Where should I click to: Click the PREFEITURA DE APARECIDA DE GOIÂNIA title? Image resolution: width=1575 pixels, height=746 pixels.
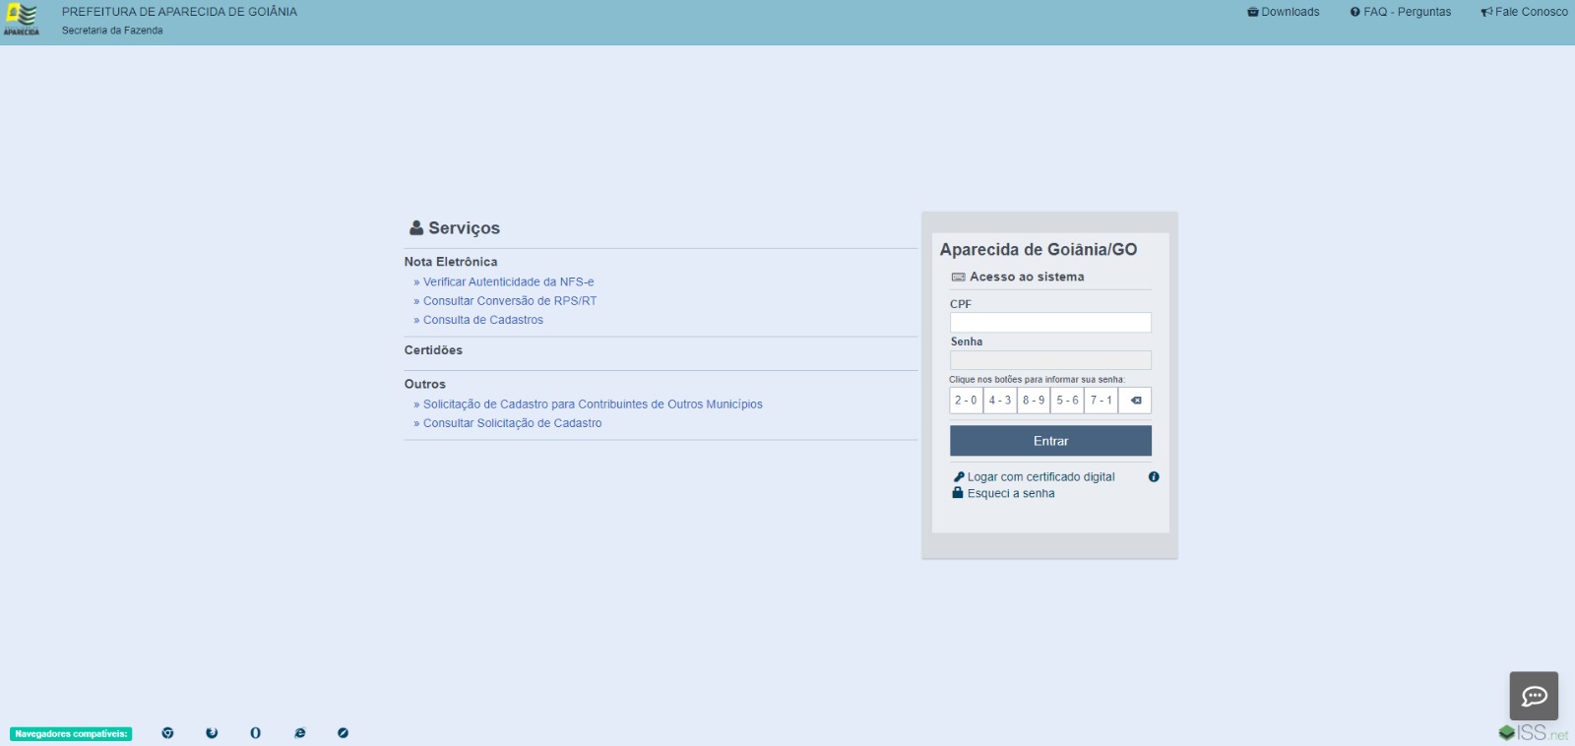pos(179,12)
